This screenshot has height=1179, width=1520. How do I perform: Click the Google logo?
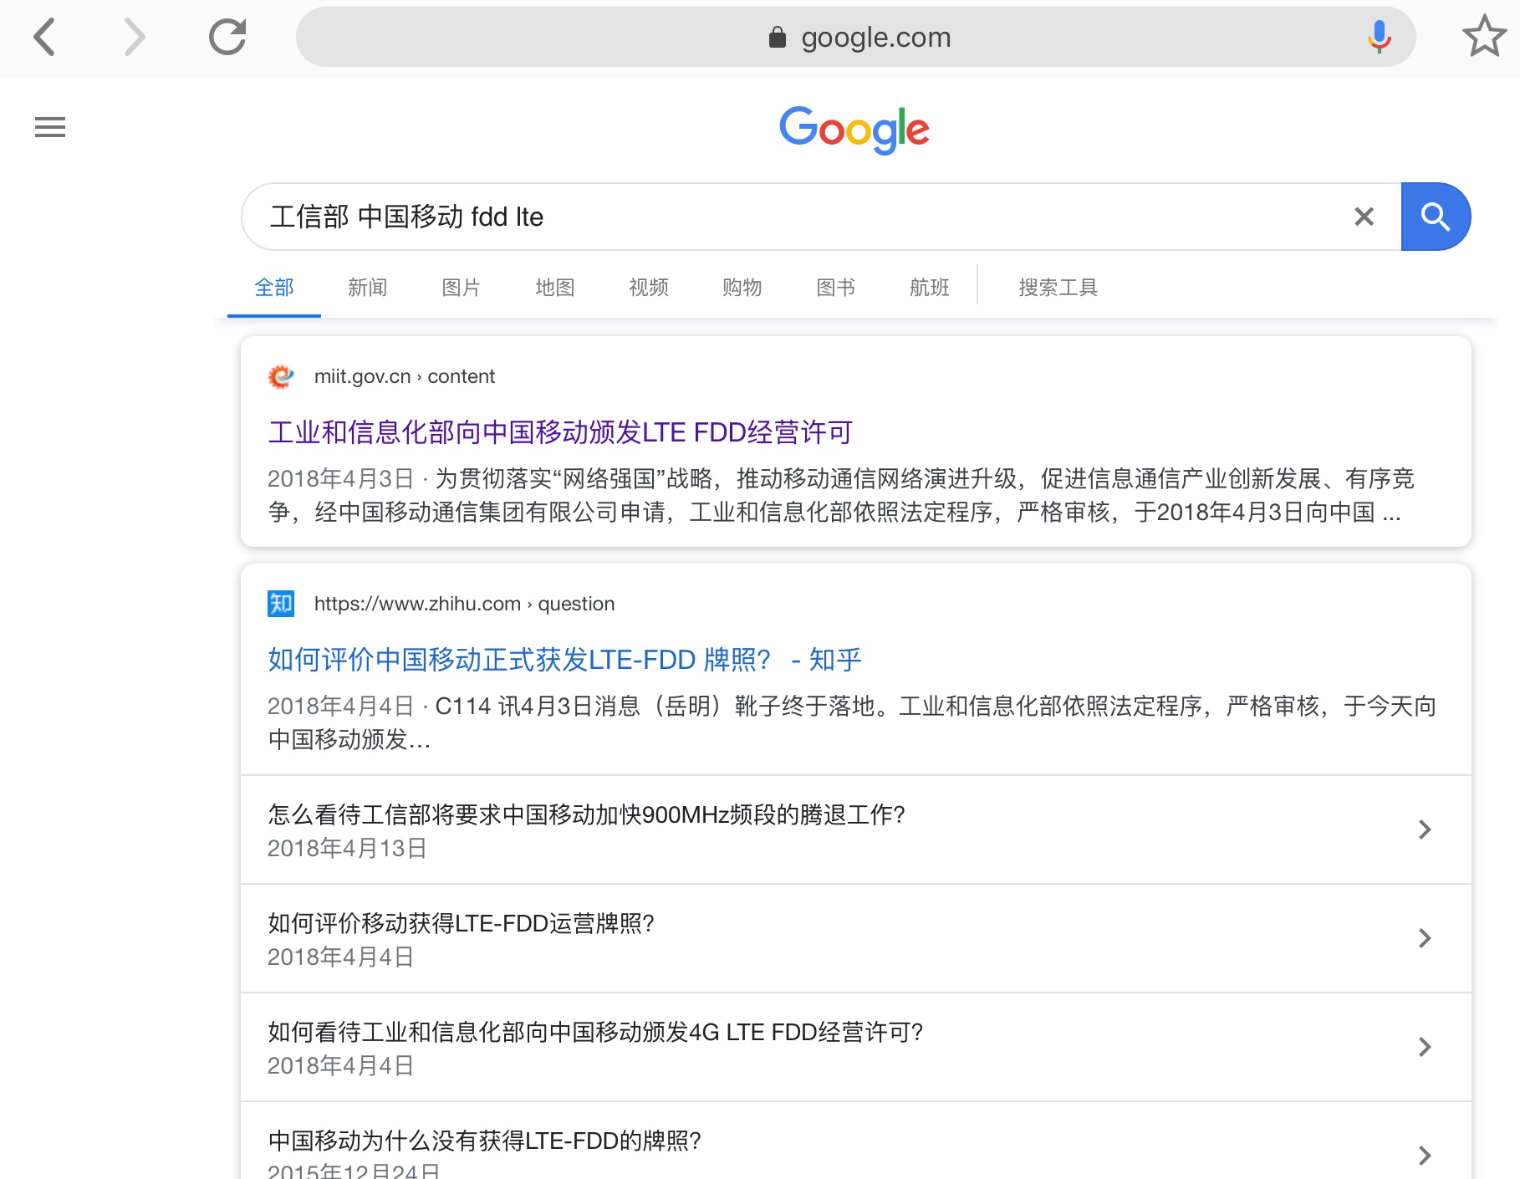[854, 130]
